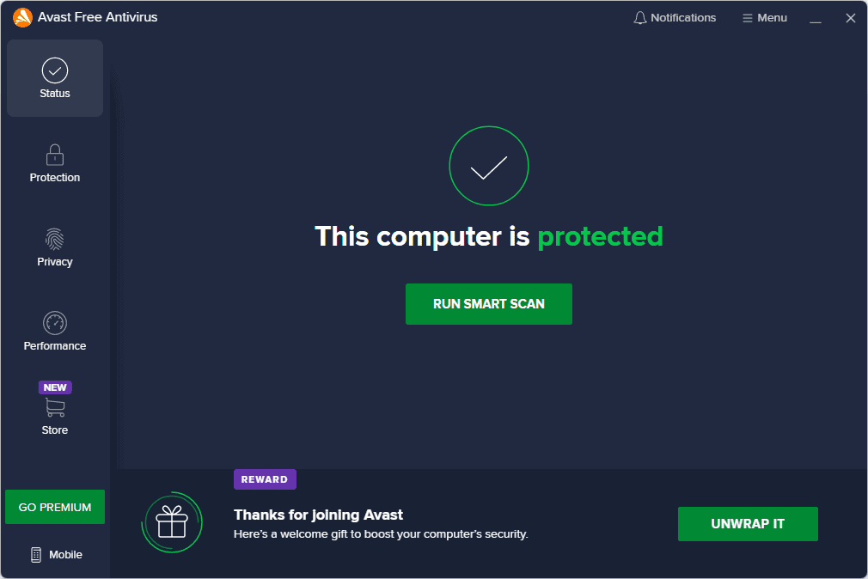Open Notifications via the bell icon

(x=640, y=18)
